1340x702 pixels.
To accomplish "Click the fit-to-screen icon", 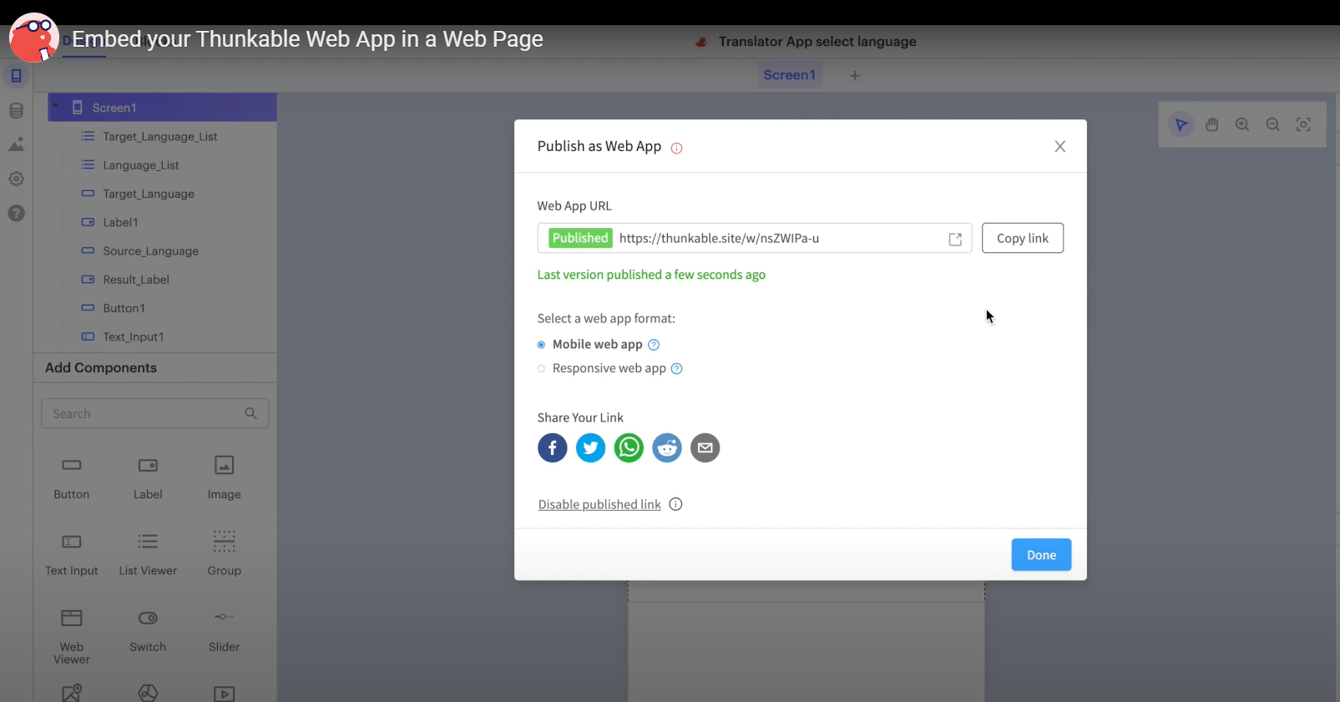I will pyautogui.click(x=1303, y=124).
